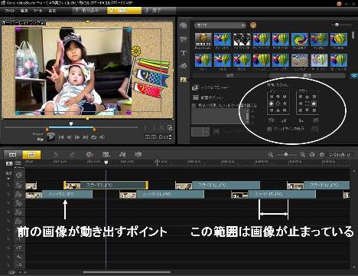
Task: Tick the replace last filter checkbox
Action: click(x=194, y=105)
